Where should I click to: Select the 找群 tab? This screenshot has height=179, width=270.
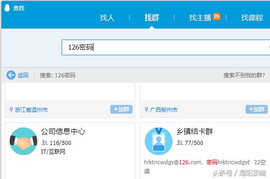[x=152, y=17]
